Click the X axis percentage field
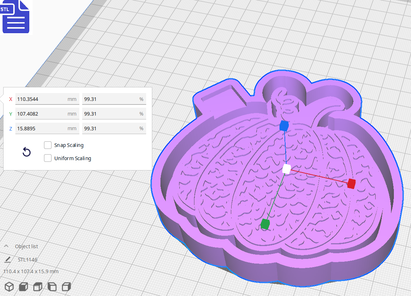This screenshot has width=411, height=296. 114,99
